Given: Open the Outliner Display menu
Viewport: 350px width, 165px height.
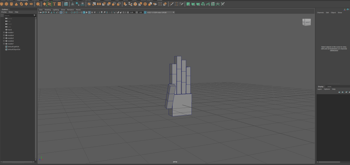Looking at the screenshot, I should 4,12.
